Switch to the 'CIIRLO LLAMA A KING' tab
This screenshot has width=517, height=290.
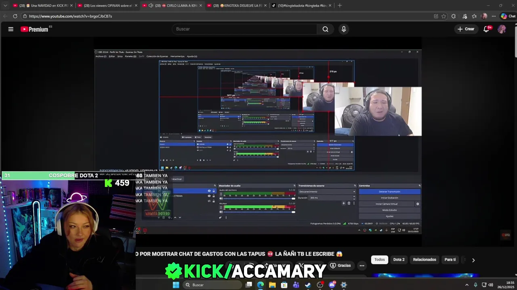point(172,6)
